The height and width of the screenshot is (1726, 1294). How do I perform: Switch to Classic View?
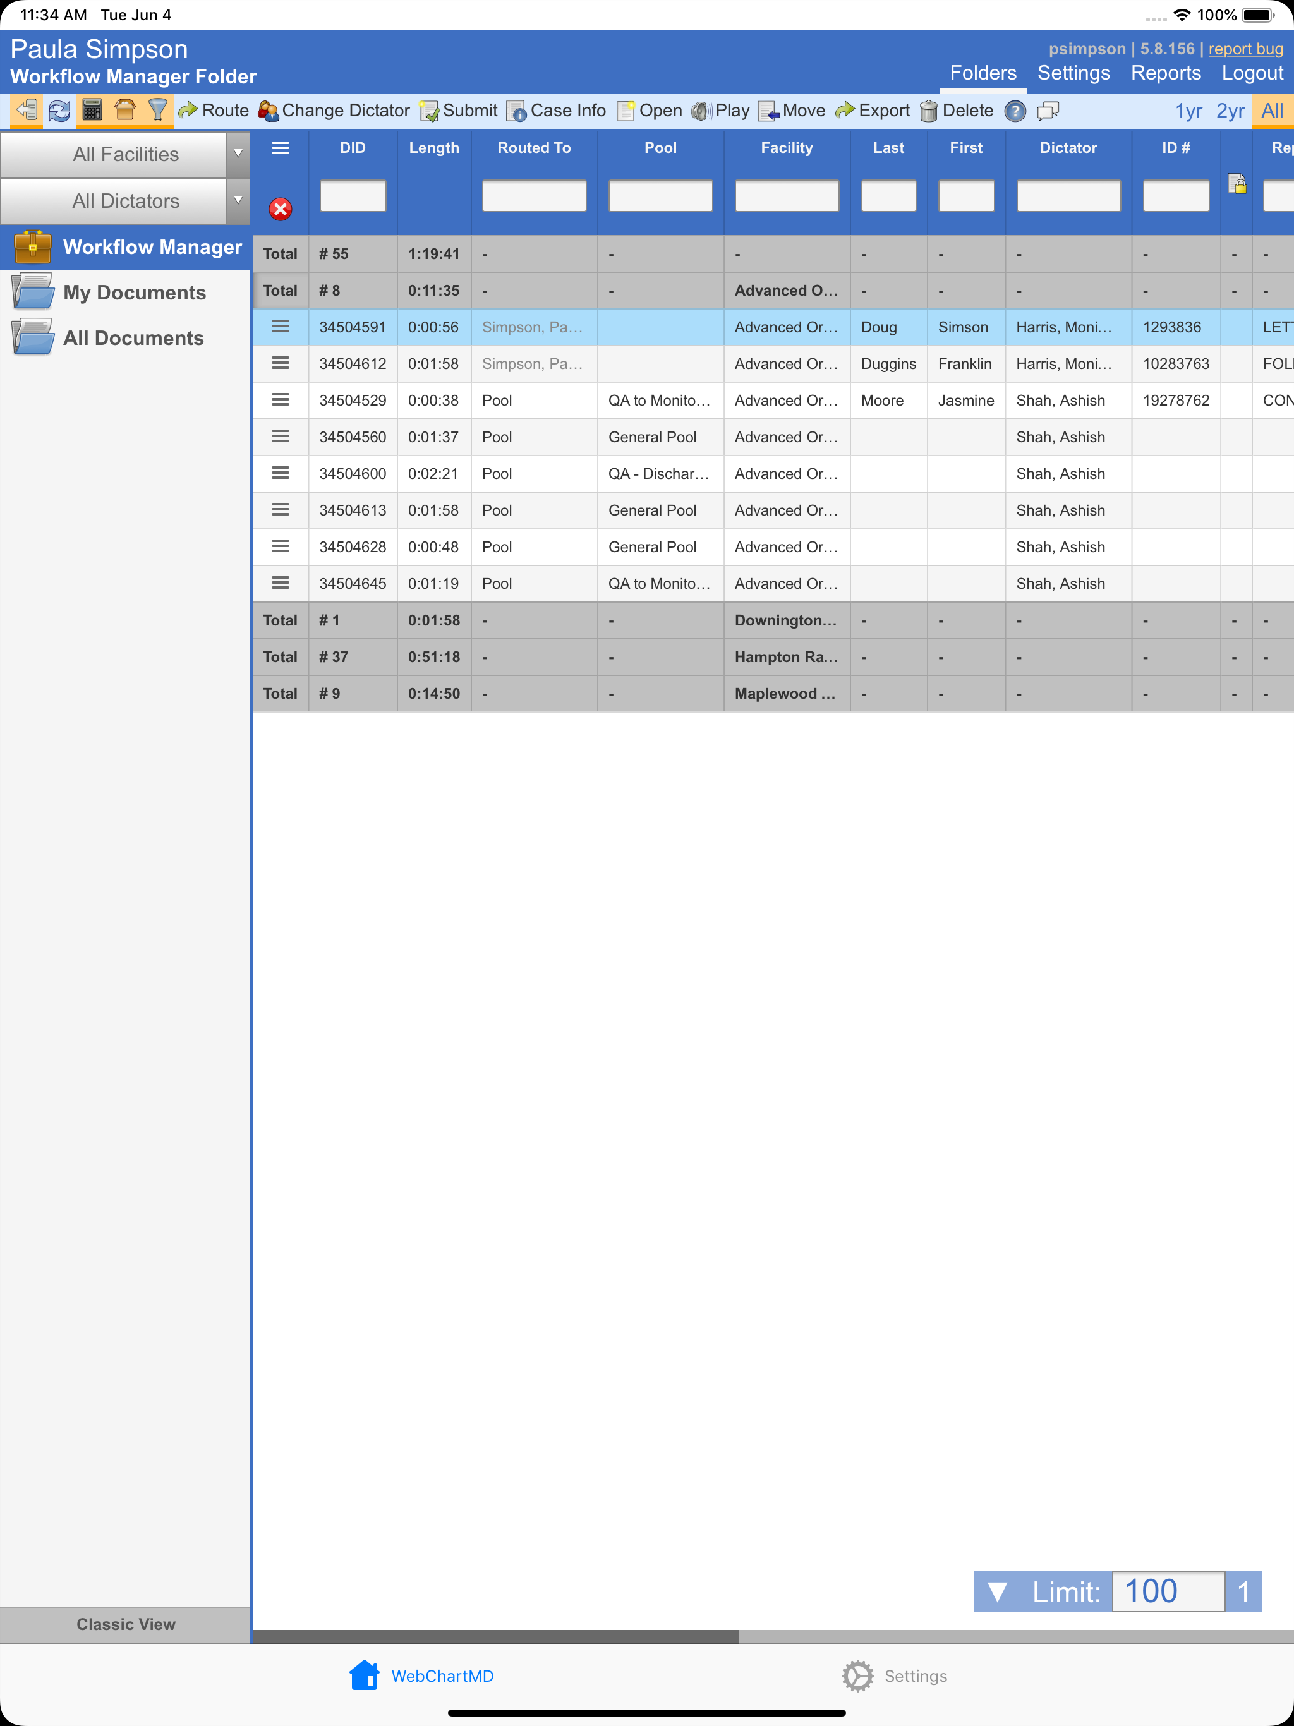click(125, 1624)
